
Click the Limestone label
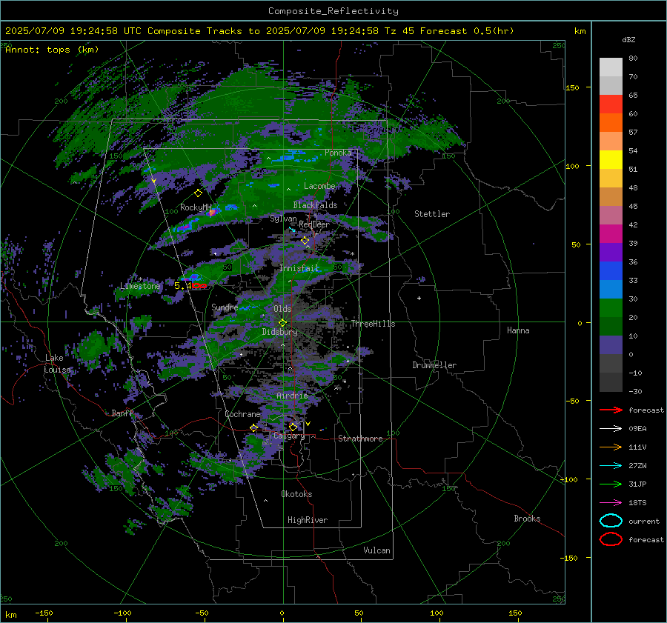140,286
